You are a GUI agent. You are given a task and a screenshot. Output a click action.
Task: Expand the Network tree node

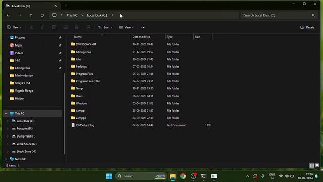click(x=6, y=159)
